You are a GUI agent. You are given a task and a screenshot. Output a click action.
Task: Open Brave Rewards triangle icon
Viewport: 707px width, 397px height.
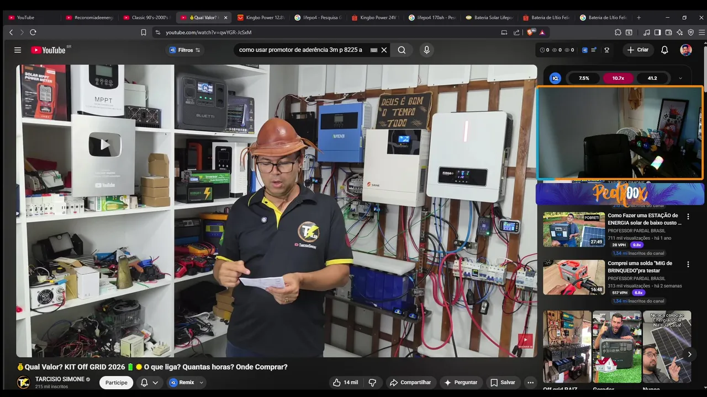point(542,33)
